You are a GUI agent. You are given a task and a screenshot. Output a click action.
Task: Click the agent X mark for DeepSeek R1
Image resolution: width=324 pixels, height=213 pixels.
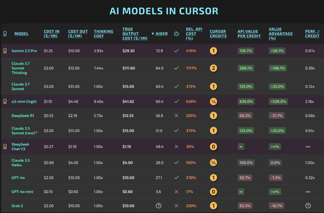click(x=176, y=116)
